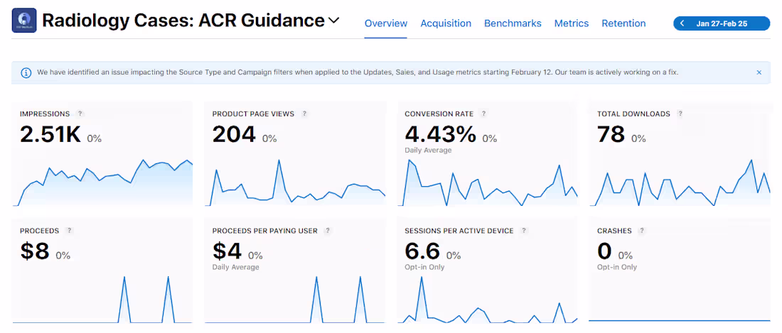Open the Impressions chart card
Image resolution: width=782 pixels, height=333 pixels.
102,154
